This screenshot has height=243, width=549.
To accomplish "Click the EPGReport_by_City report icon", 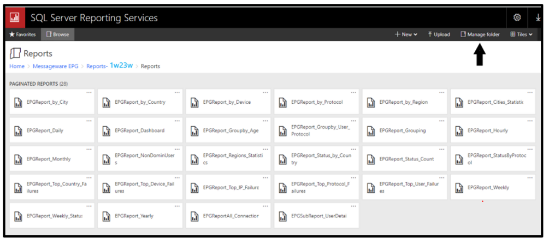I will (18, 102).
